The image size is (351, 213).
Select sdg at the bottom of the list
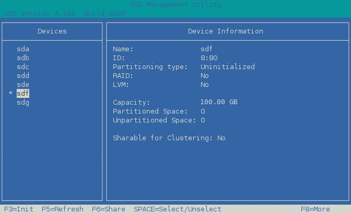(23, 103)
